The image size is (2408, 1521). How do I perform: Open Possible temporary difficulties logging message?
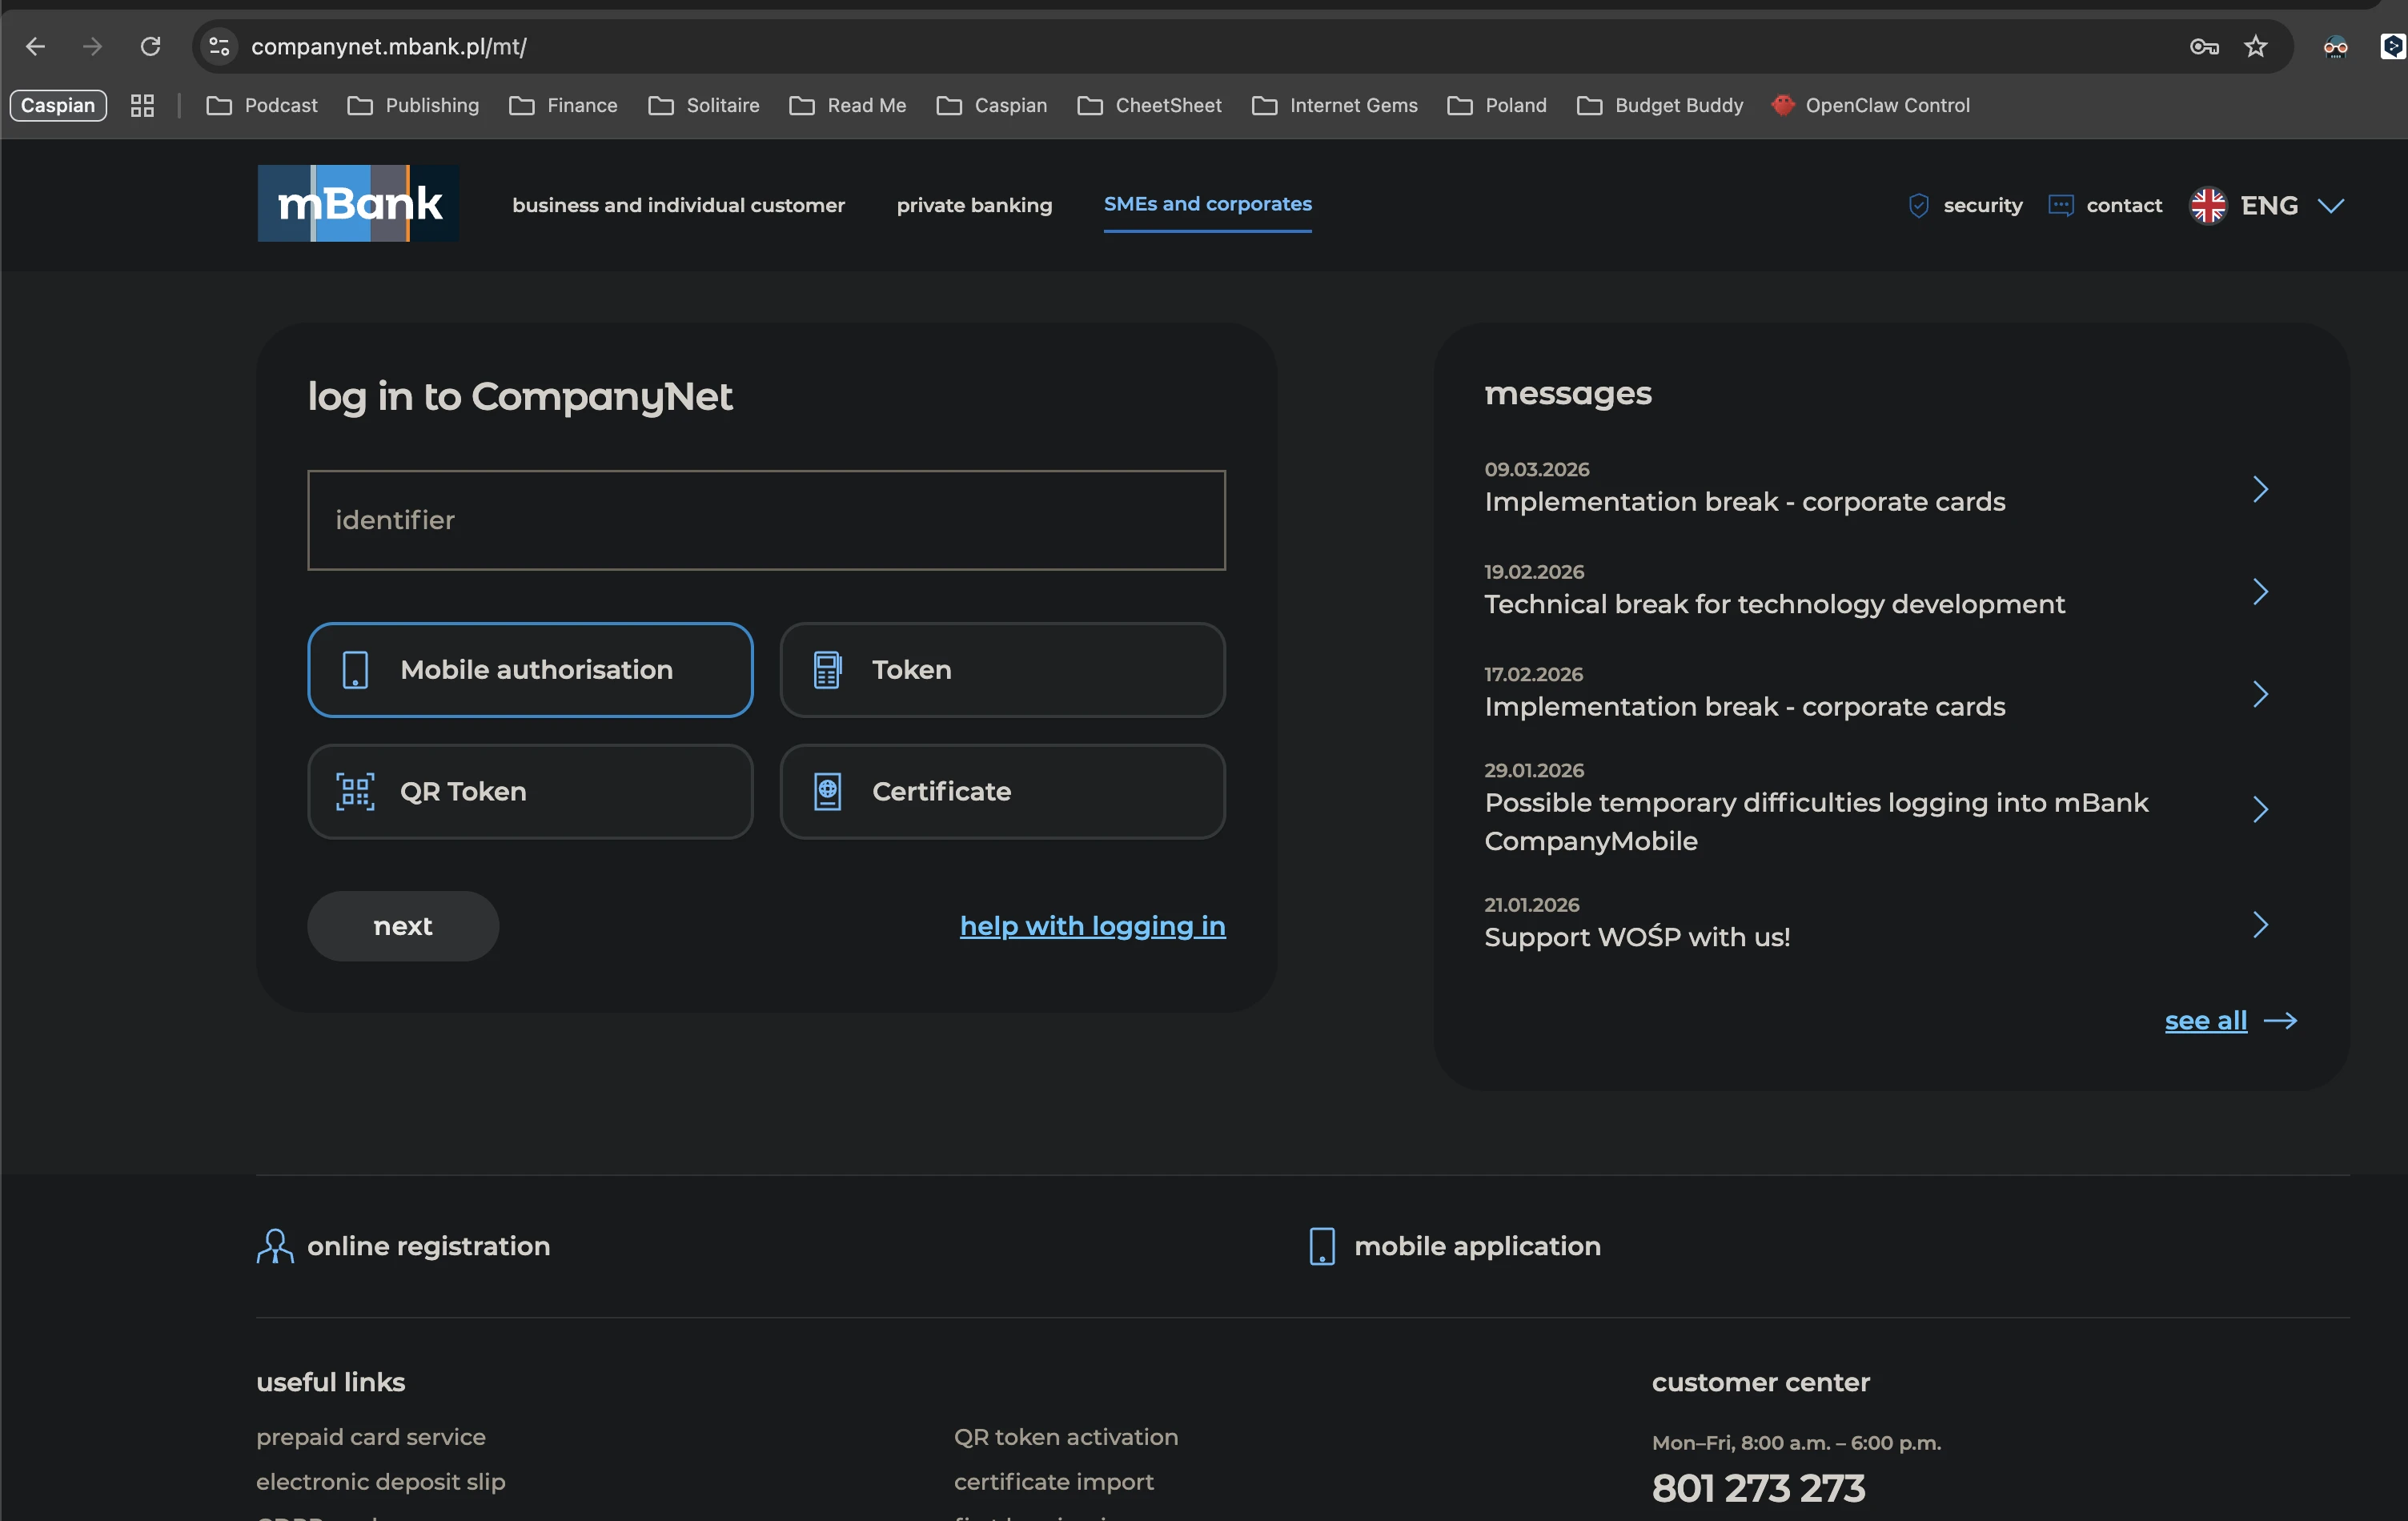tap(1816, 822)
